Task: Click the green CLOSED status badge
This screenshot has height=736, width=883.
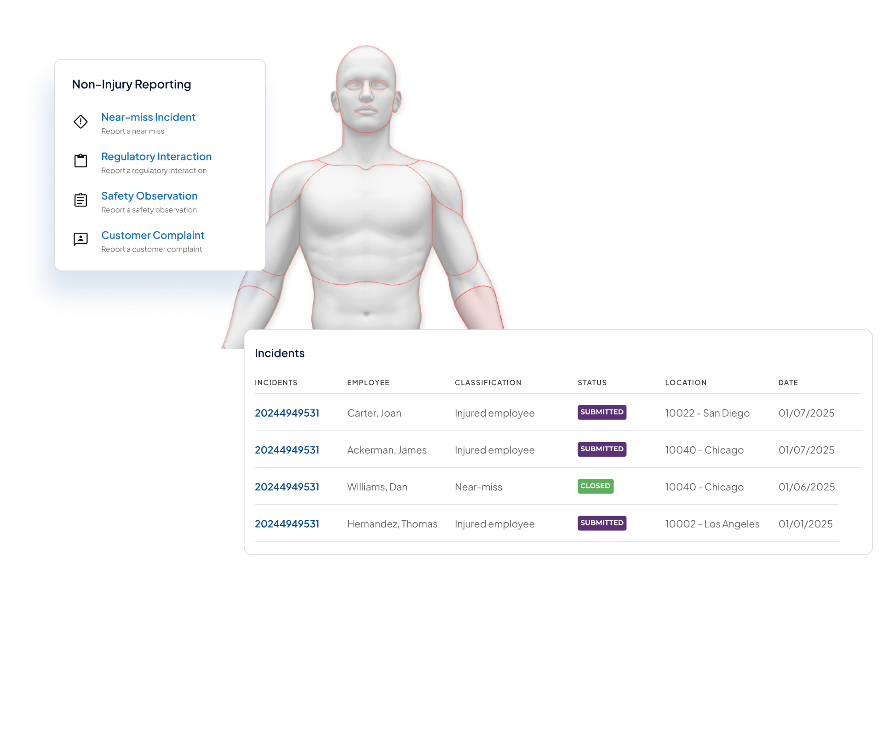Action: [595, 486]
